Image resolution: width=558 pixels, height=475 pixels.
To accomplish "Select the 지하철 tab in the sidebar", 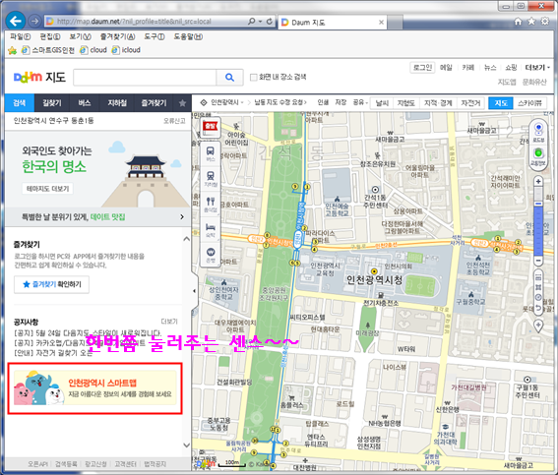I will pyautogui.click(x=117, y=103).
